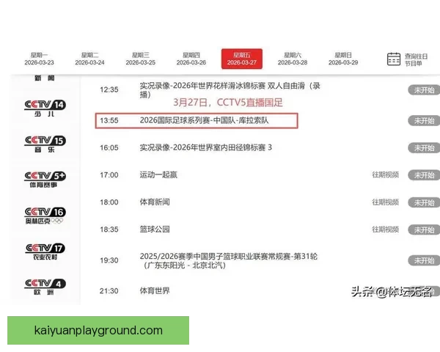Image resolution: width=440 pixels, height=352 pixels.
Task: Open 往期视频 link for 体育新闻
Action: click(x=385, y=202)
